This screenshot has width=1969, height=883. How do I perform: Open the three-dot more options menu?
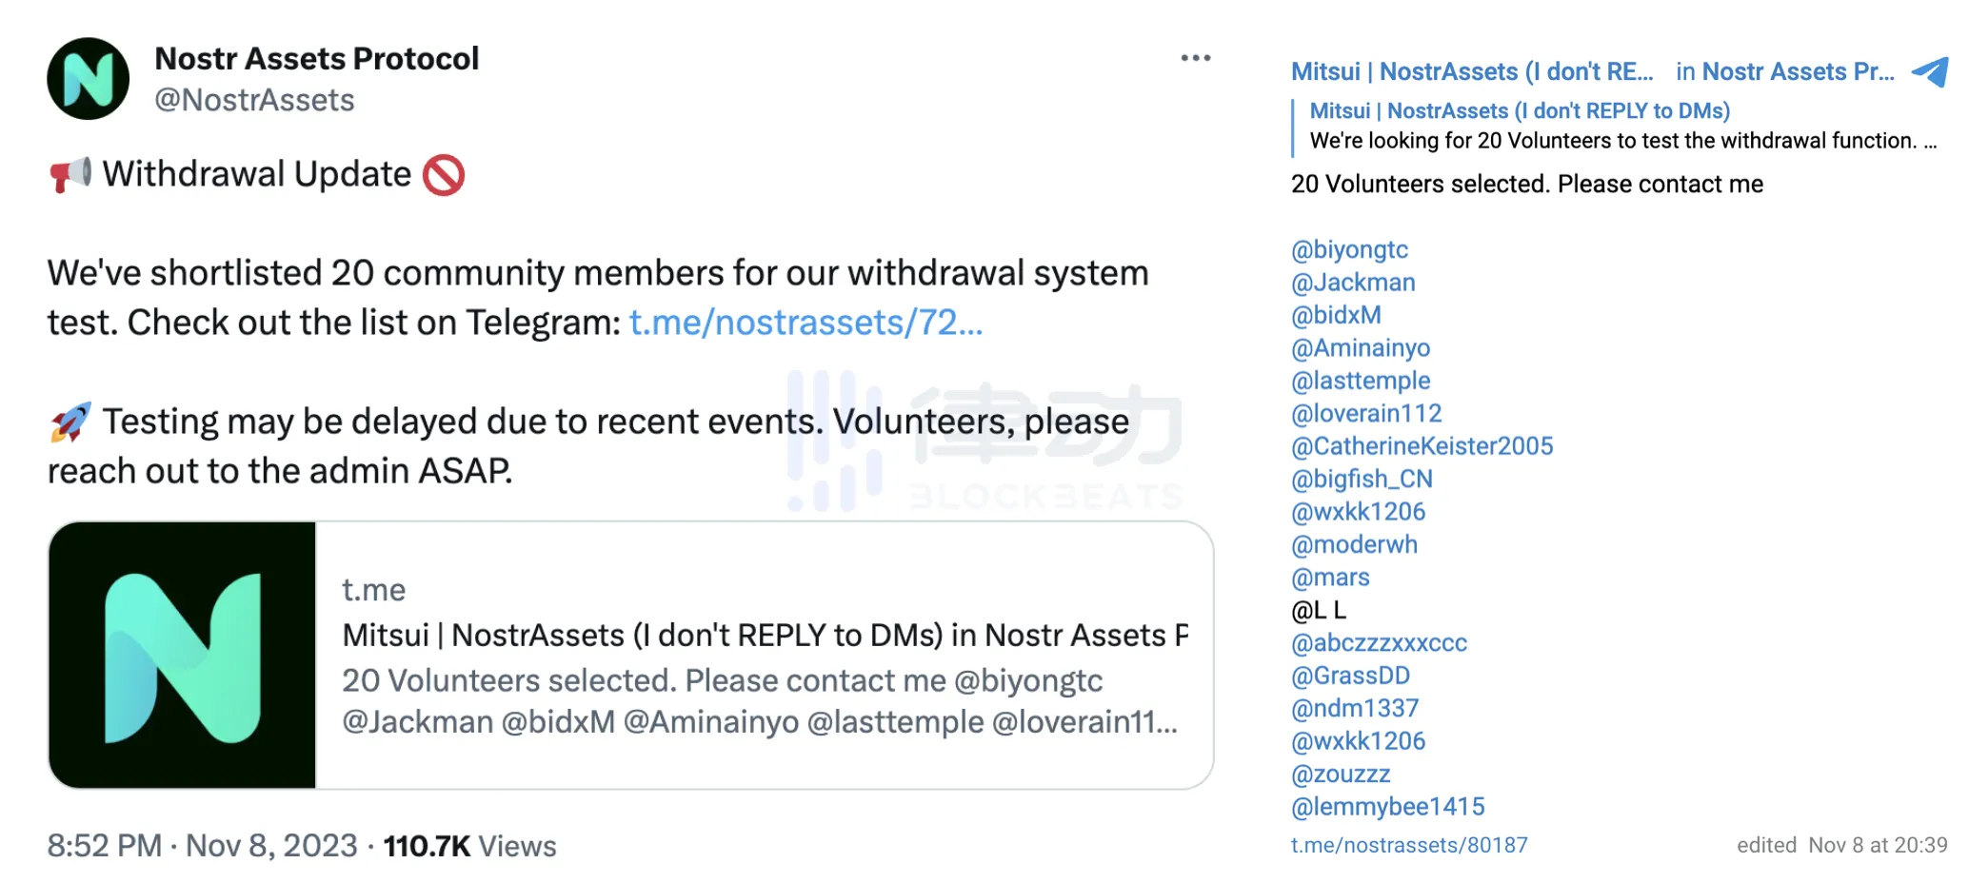coord(1195,58)
